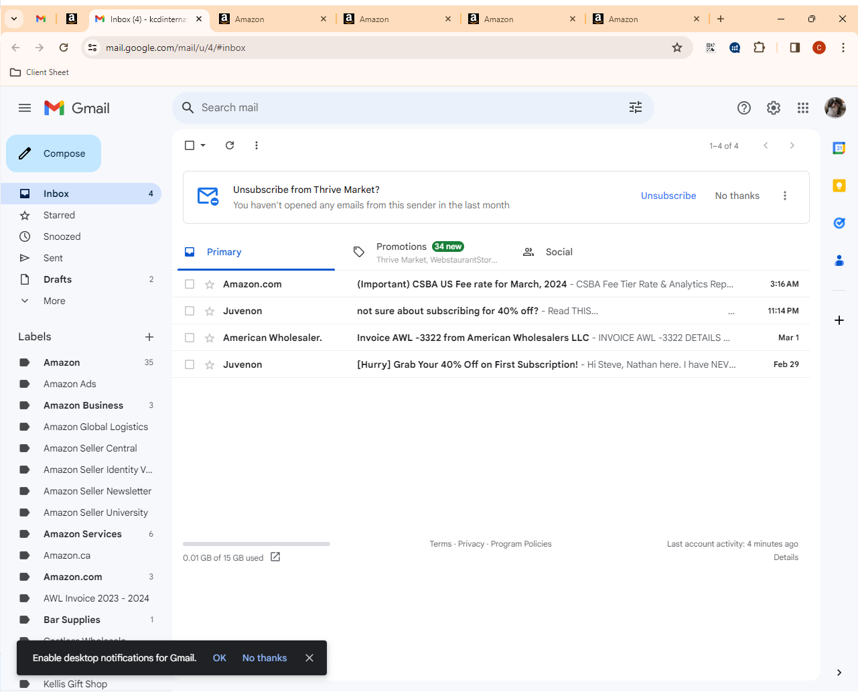Image resolution: width=858 pixels, height=692 pixels.
Task: Click the Compose button
Action: click(x=54, y=153)
